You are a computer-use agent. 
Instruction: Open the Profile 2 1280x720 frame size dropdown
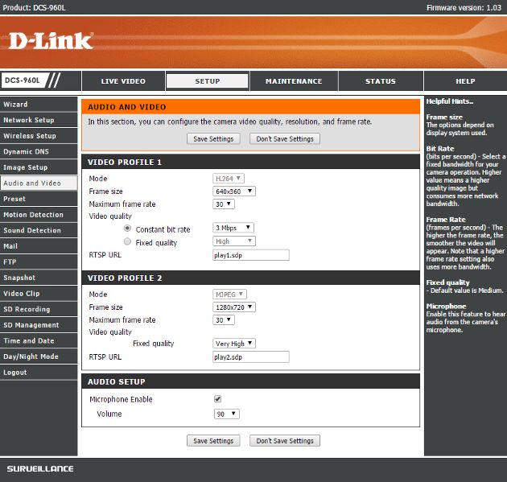click(x=233, y=307)
